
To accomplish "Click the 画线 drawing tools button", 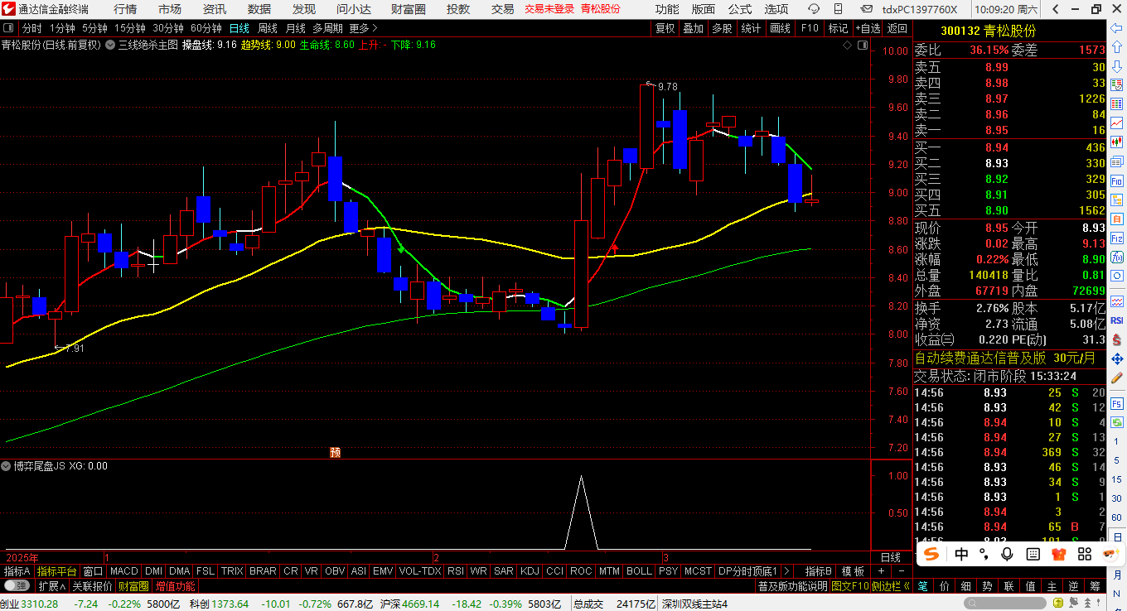I will [780, 27].
